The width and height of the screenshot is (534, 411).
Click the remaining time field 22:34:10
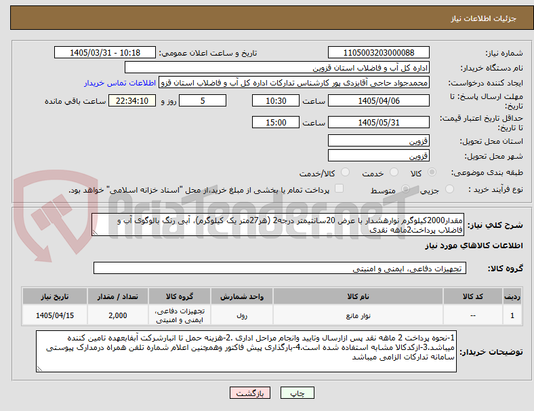tap(132, 100)
